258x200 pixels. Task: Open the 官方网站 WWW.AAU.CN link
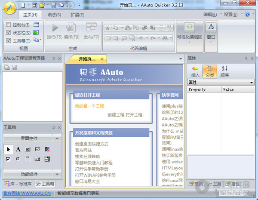[27, 193]
